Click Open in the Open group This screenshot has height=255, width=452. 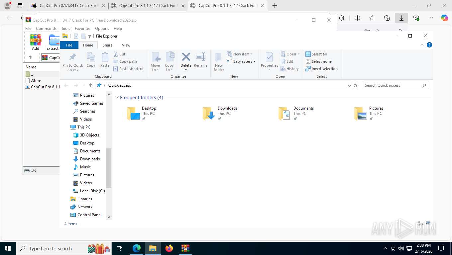290,54
